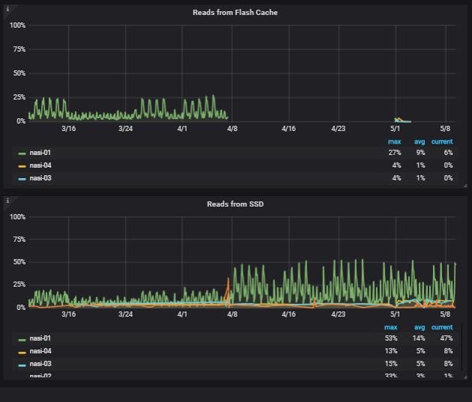Click 13% max value for nasi-04 SSD
Screen dimensions: 472x402
click(x=391, y=351)
